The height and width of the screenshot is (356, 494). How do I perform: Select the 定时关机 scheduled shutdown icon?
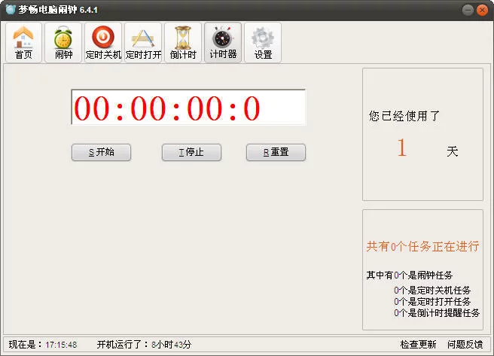[x=103, y=42]
